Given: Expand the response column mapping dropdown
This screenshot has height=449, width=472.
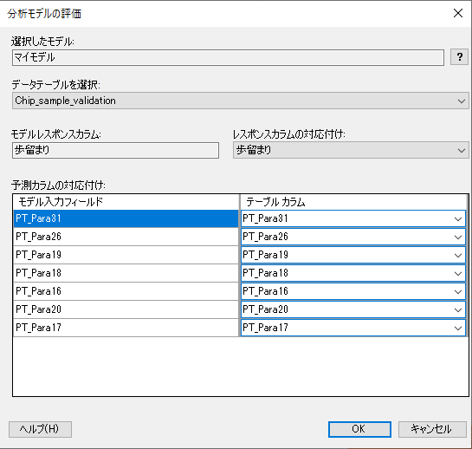Looking at the screenshot, I should coord(351,150).
